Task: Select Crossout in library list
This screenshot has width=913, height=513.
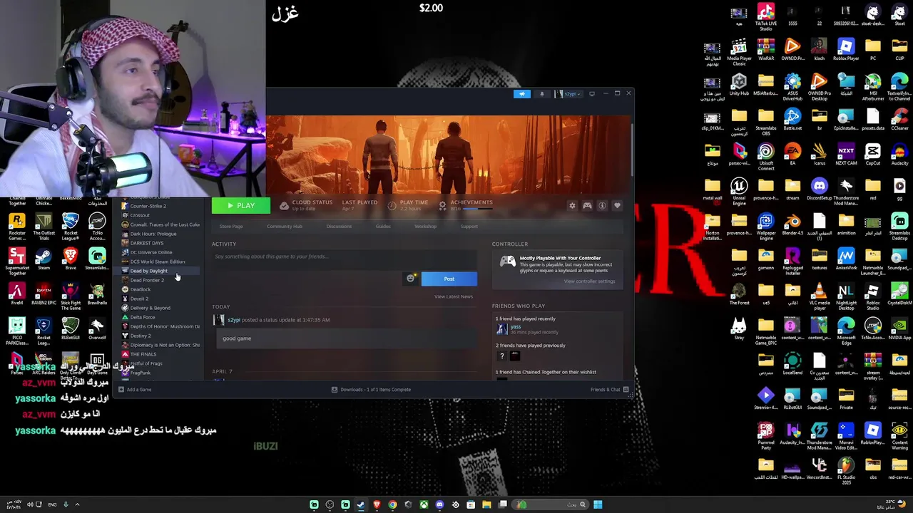Action: [139, 215]
